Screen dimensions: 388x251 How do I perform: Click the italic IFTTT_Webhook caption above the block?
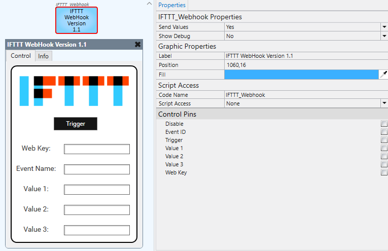tap(72, 4)
